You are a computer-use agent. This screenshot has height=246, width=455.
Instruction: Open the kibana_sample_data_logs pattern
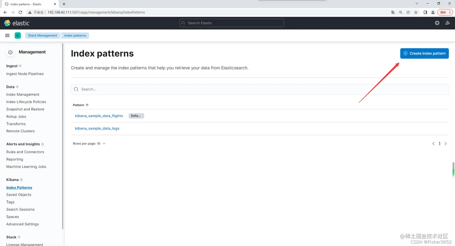97,128
